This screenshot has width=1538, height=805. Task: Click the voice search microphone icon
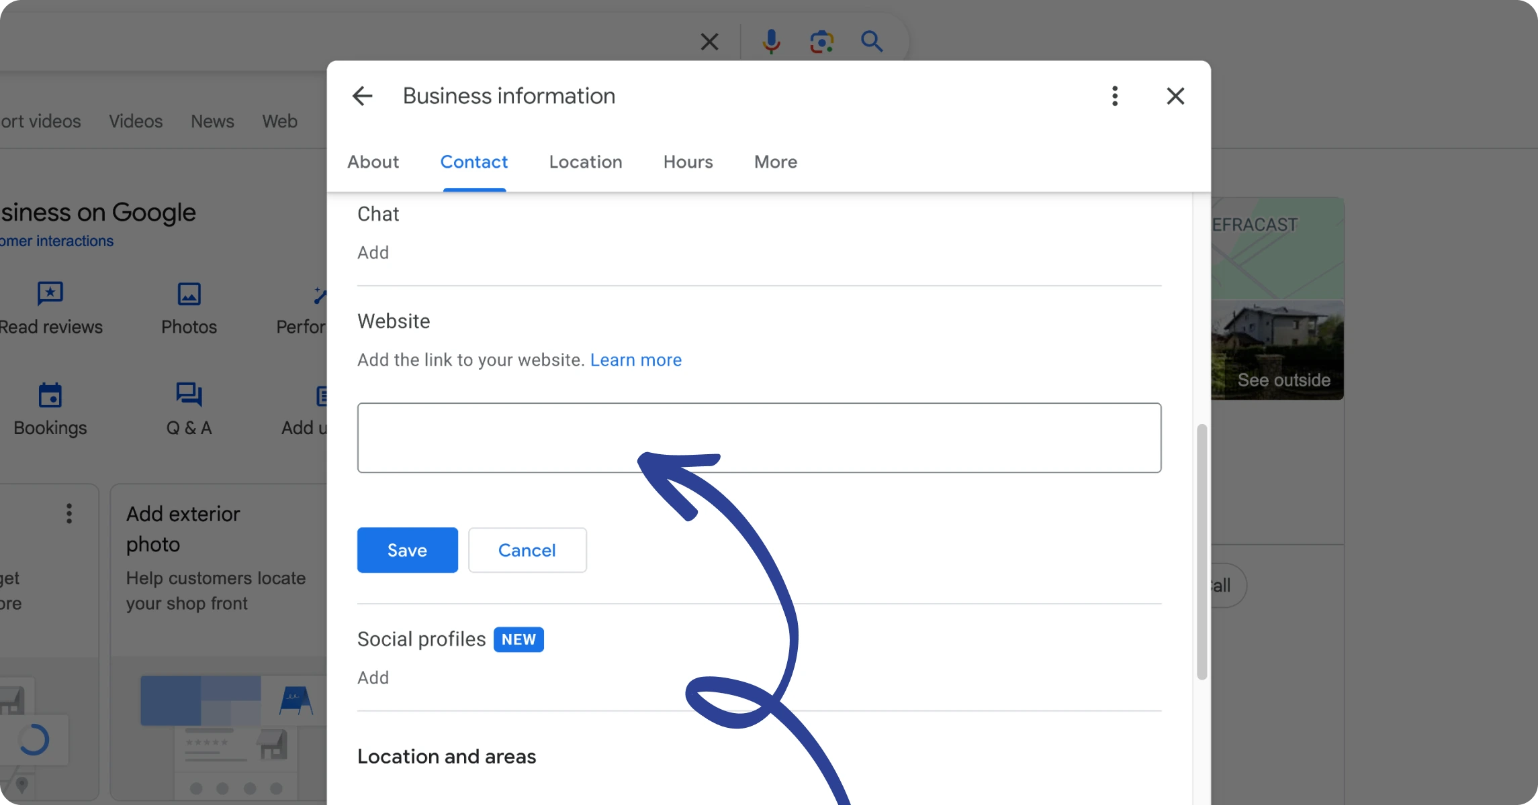(x=771, y=42)
